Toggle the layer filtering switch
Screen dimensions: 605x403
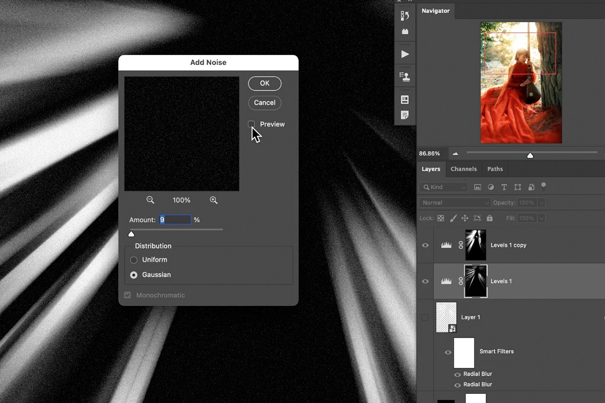pos(543,186)
